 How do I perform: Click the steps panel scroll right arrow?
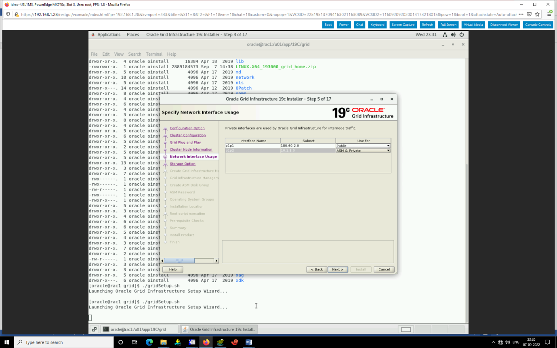point(216,261)
